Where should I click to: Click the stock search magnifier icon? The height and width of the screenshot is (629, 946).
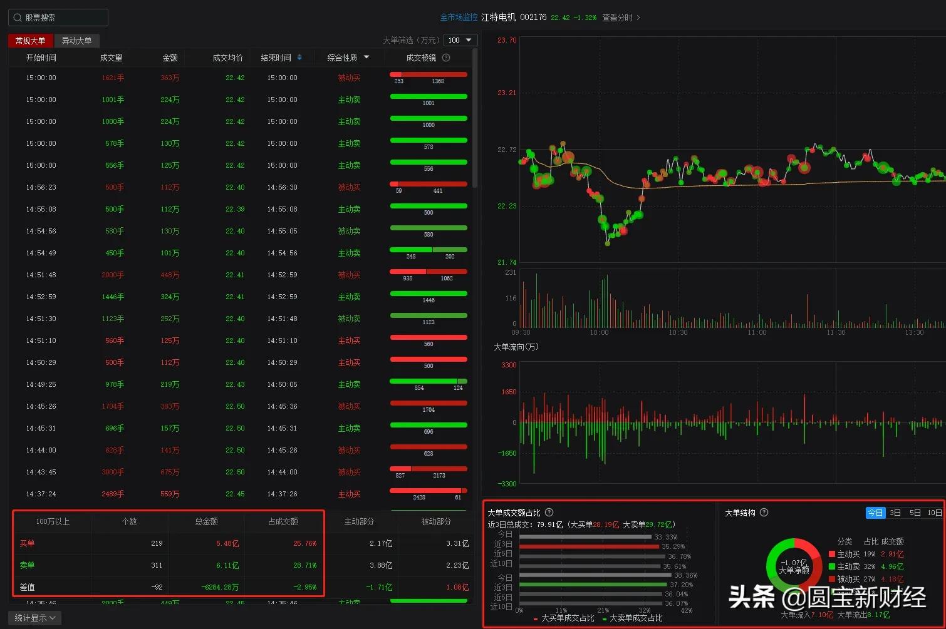(18, 18)
